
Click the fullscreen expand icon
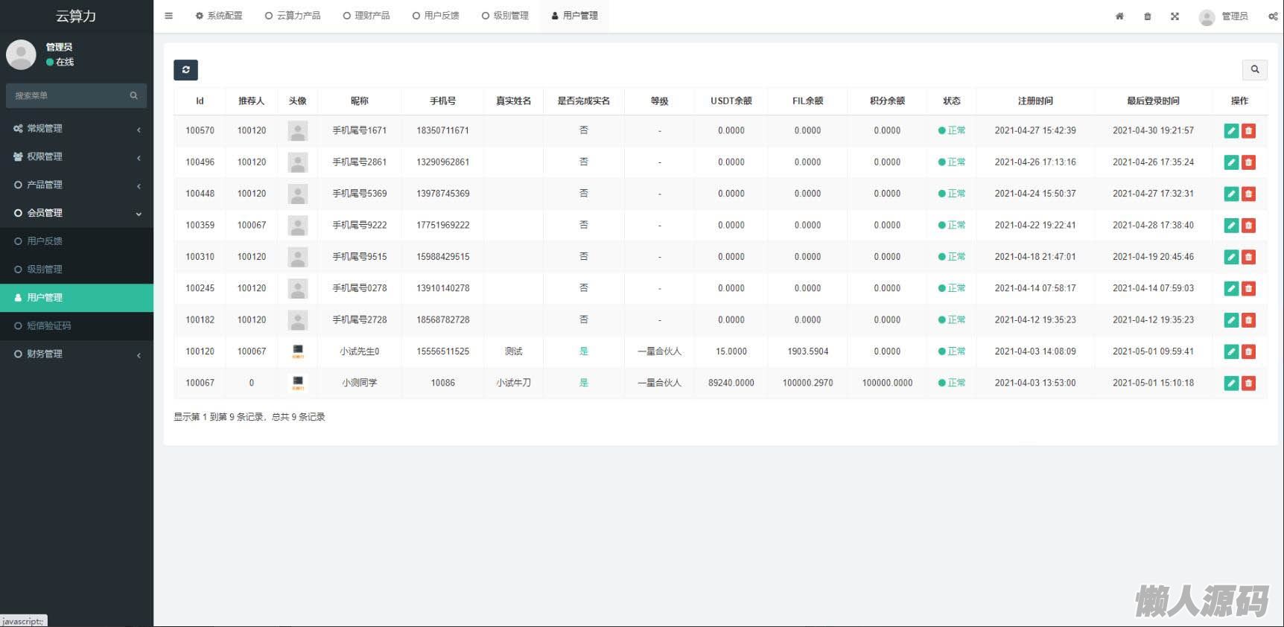tap(1175, 16)
